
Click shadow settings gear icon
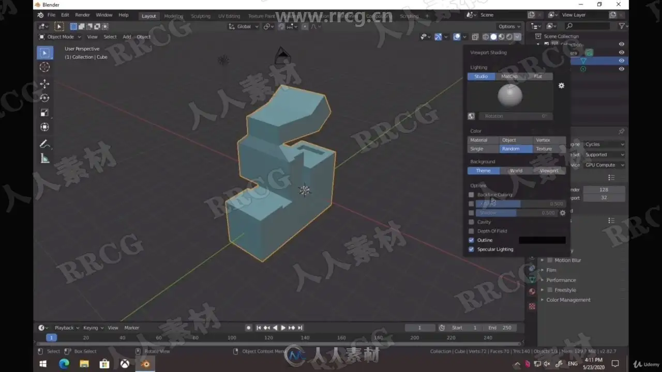click(x=563, y=213)
